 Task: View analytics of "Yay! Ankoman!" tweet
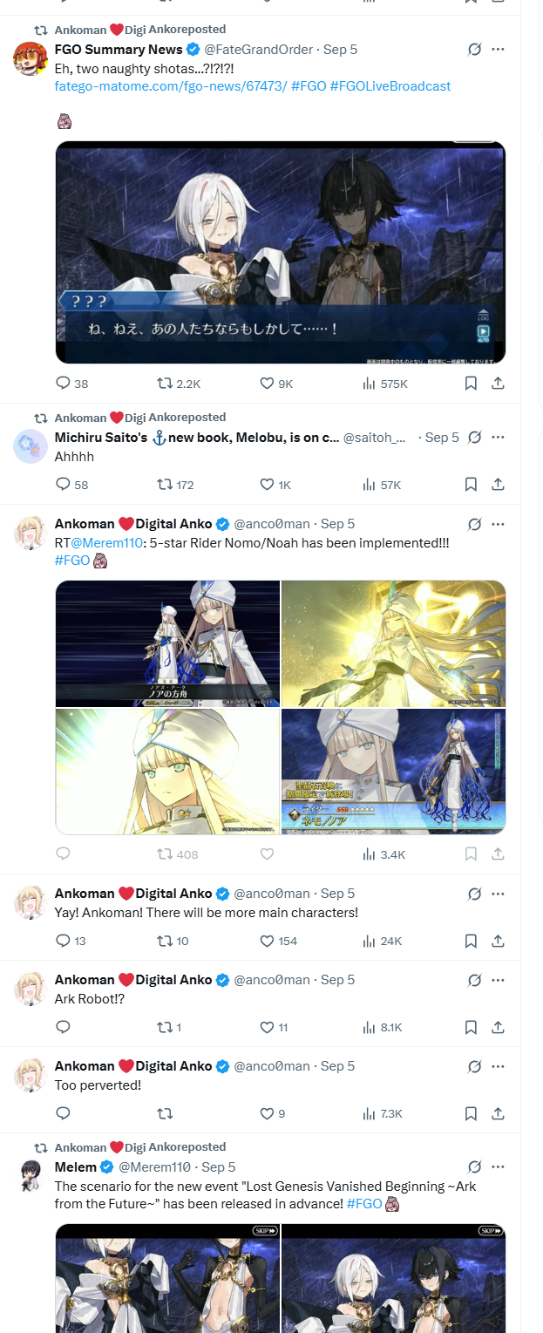pyautogui.click(x=382, y=942)
